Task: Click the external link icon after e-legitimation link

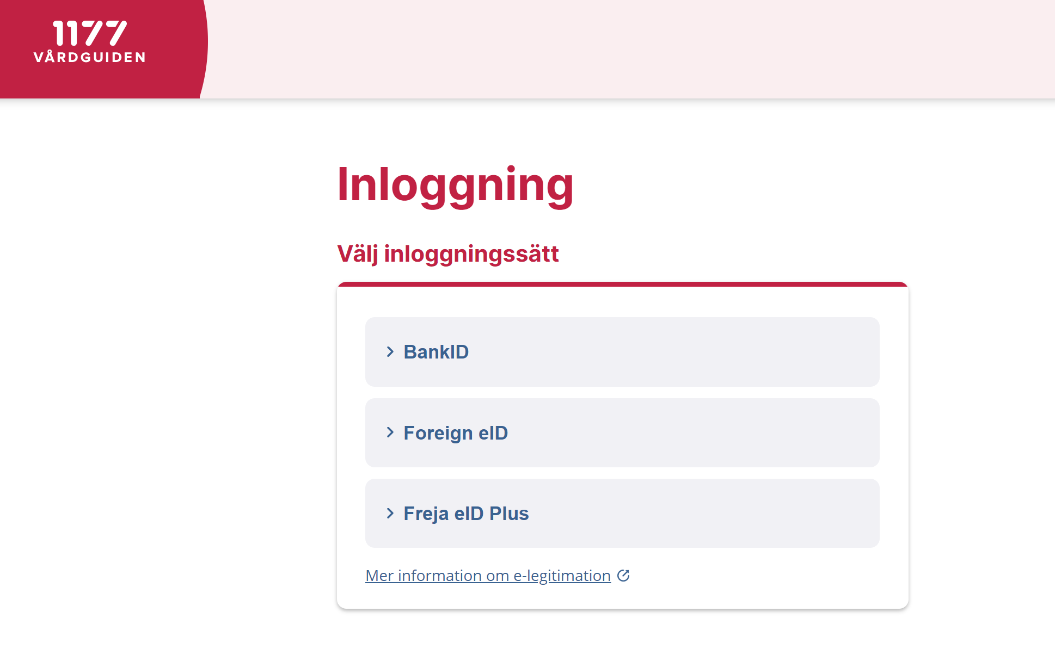Action: 624,576
